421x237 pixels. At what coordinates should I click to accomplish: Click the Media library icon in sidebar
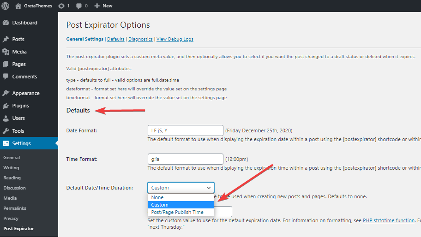[6, 52]
